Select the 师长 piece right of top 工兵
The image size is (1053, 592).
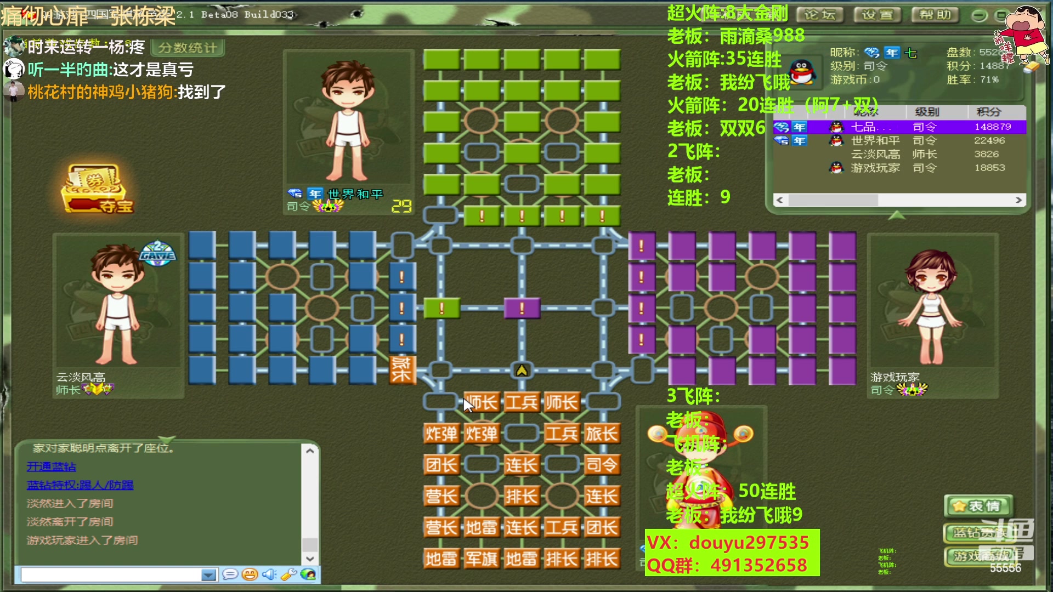click(562, 402)
